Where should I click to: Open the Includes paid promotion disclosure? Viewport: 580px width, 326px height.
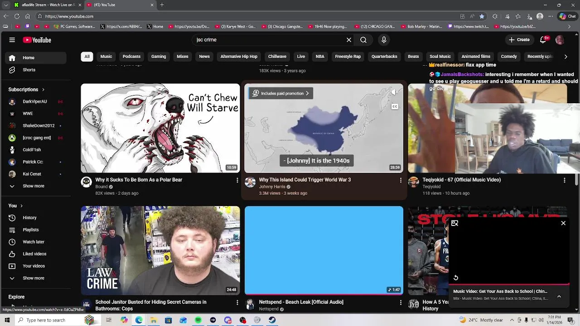click(281, 93)
